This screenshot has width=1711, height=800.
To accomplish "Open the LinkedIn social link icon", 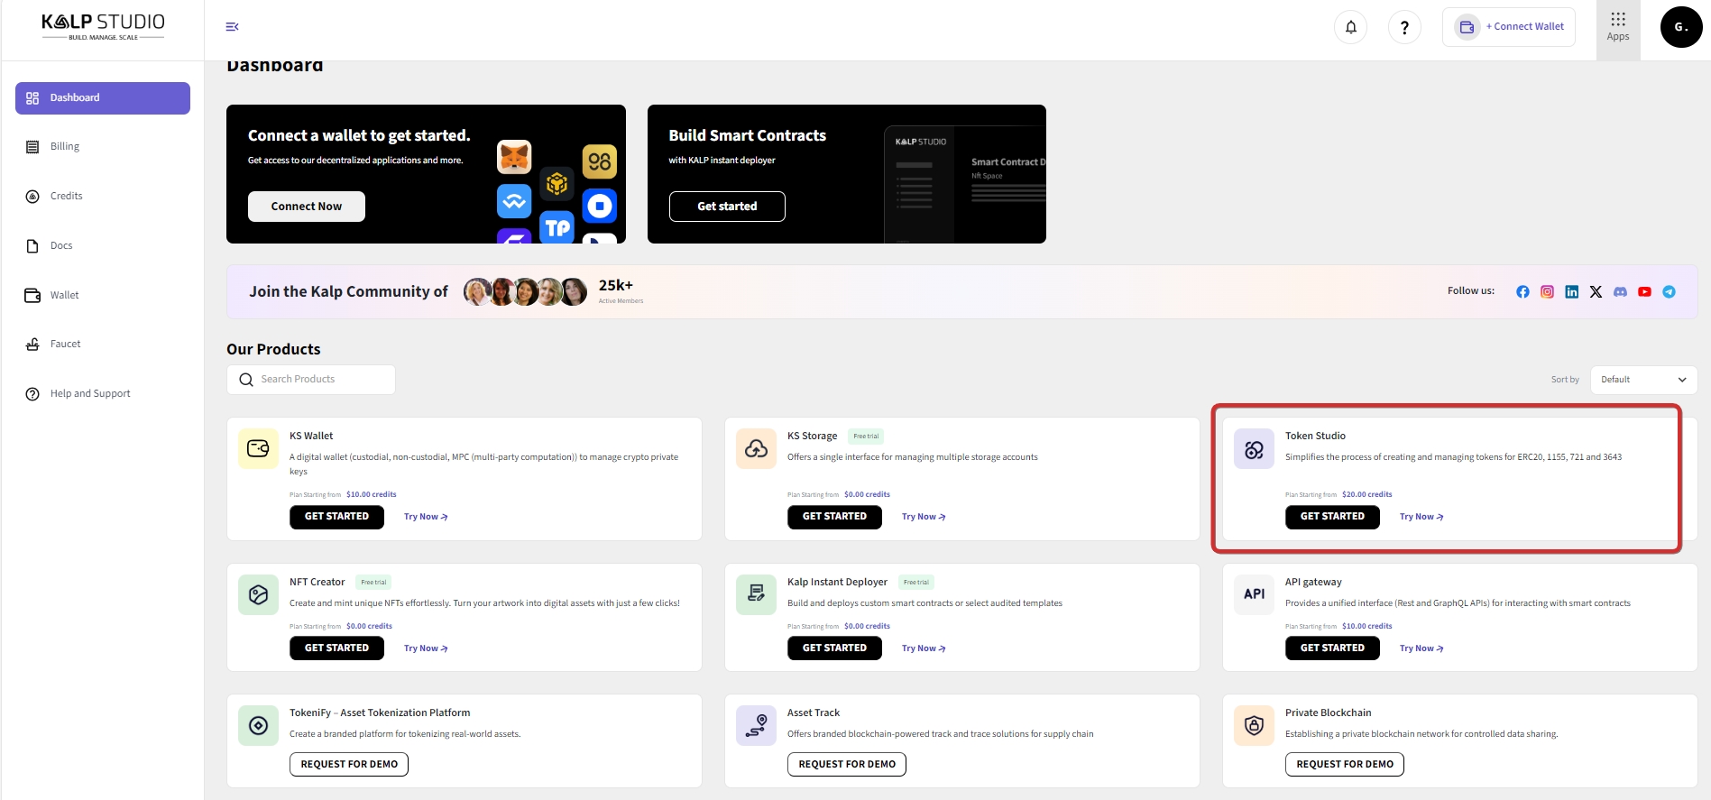I will 1571,291.
